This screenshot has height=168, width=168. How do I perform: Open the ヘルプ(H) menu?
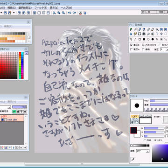66,7
